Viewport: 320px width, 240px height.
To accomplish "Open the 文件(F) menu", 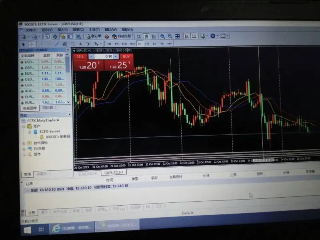I will tap(30, 30).
